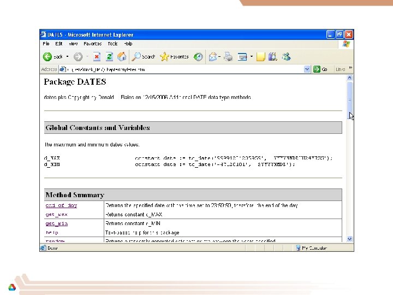This screenshot has height=295, width=393.
Task: Restore down the Internet Explorer window
Action: 340,34
